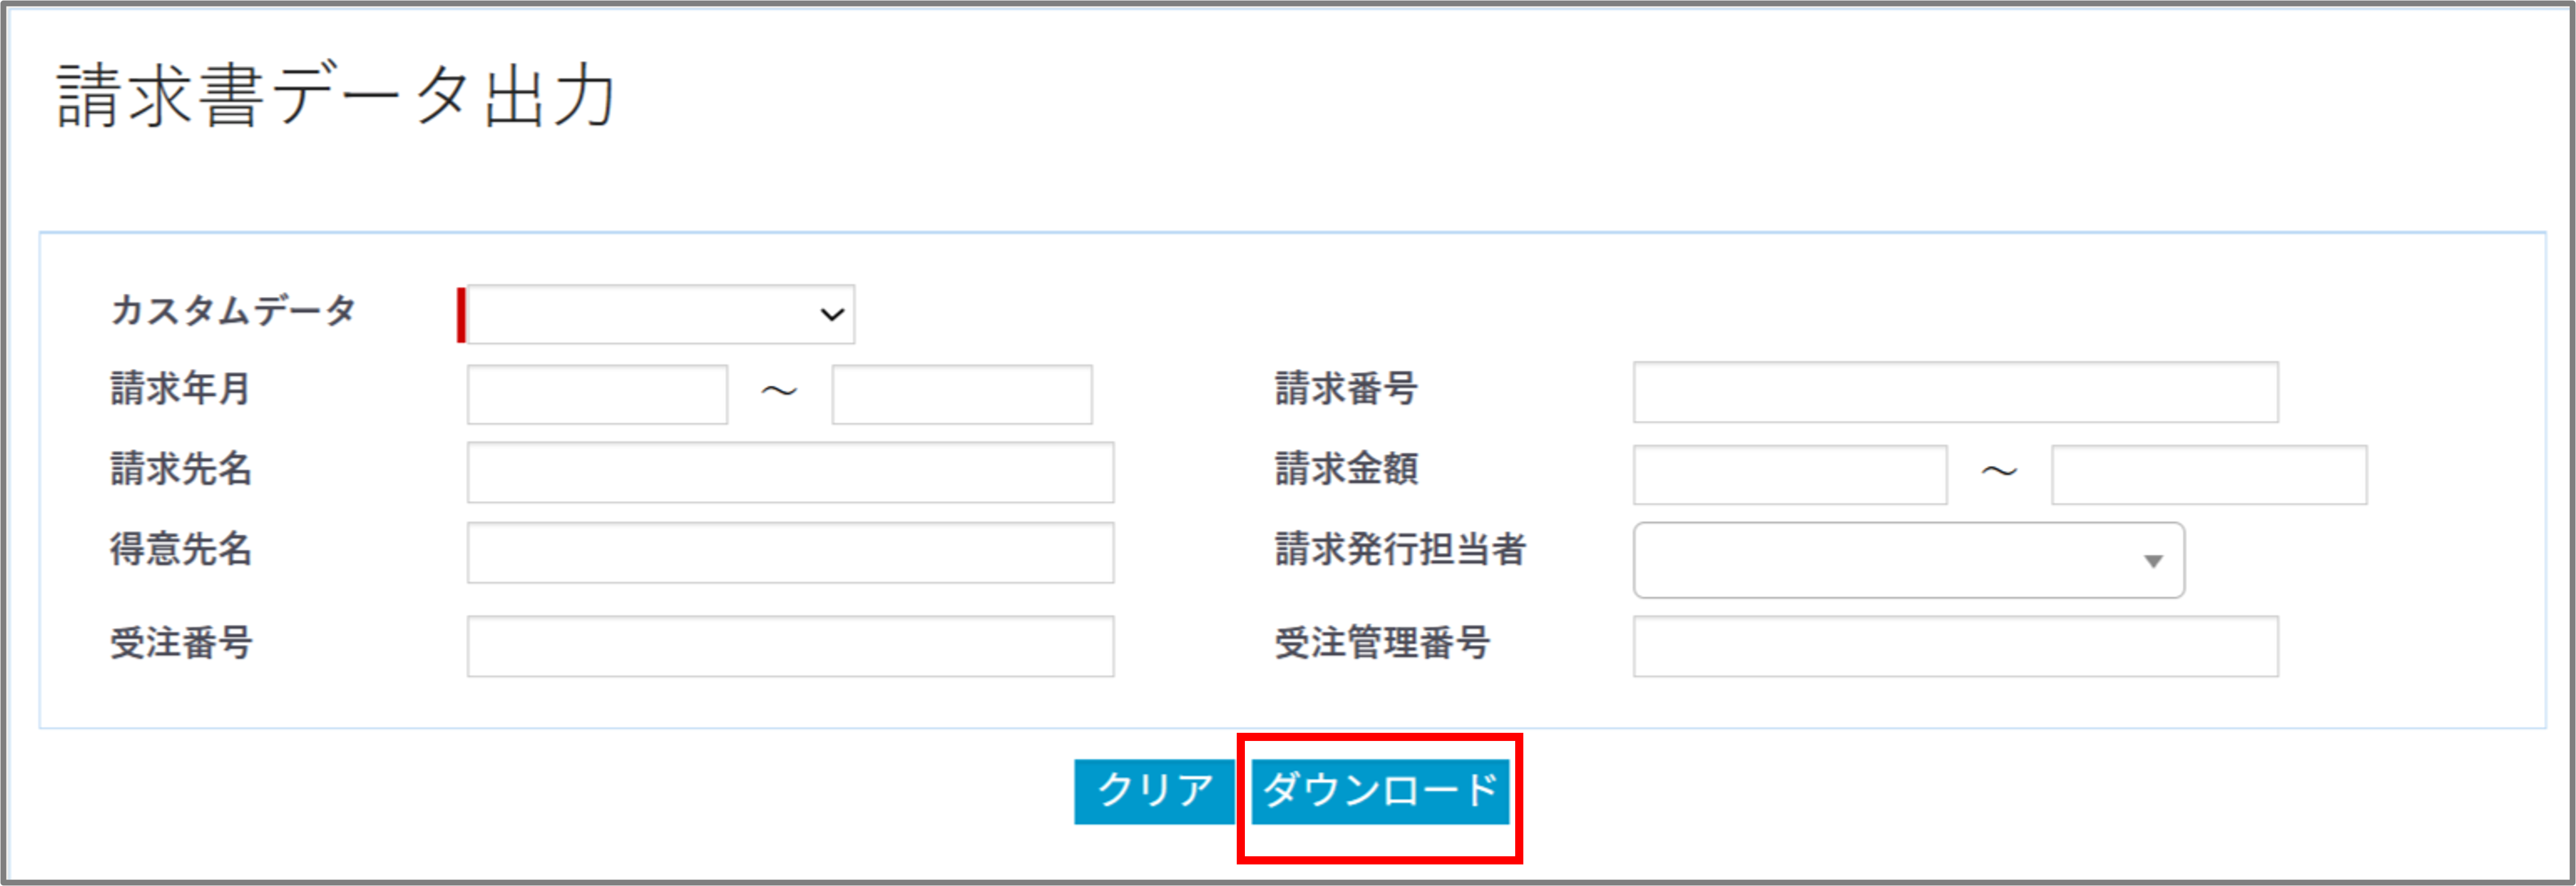This screenshot has width=2576, height=886.
Task: Focus the 請求番号 input field
Action: tap(1955, 392)
